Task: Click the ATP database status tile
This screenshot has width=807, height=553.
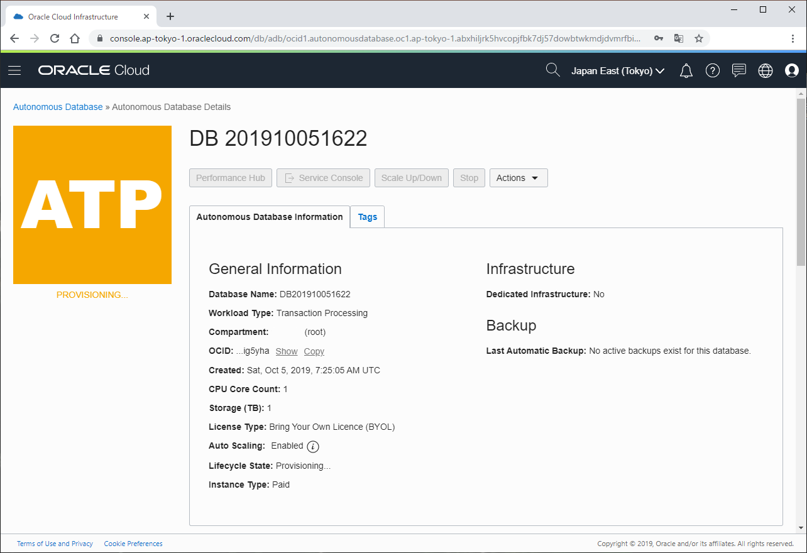Action: point(92,205)
